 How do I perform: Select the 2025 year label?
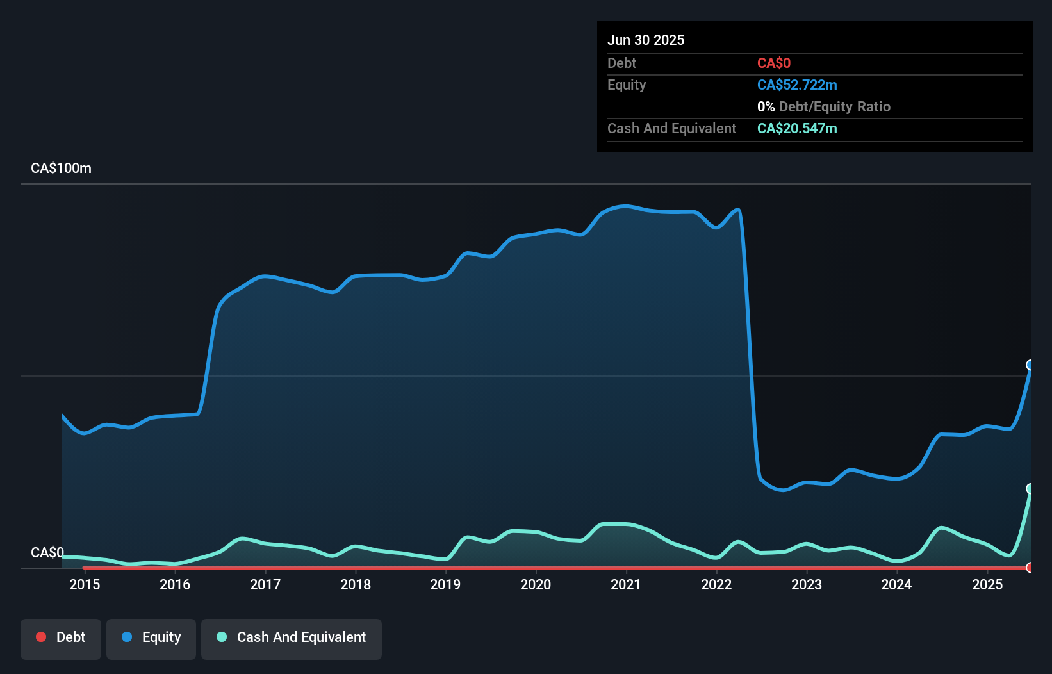(x=988, y=584)
